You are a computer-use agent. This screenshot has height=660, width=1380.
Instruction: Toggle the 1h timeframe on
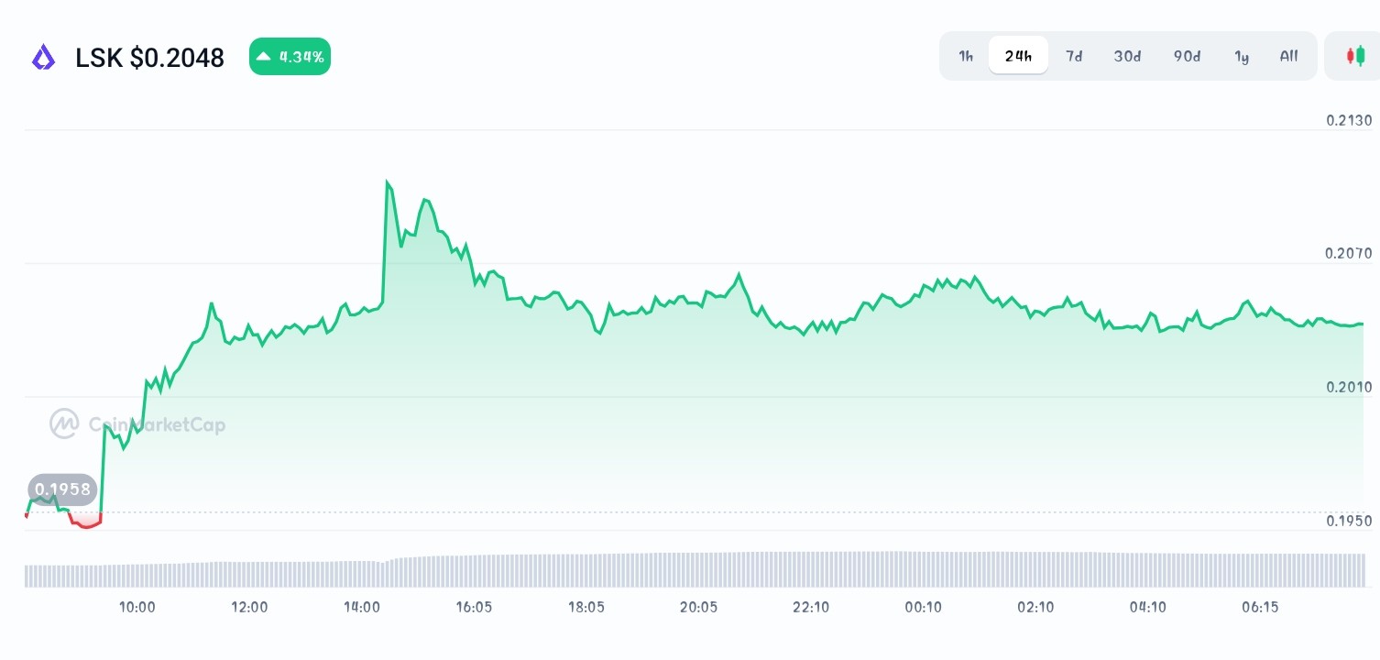coord(965,56)
